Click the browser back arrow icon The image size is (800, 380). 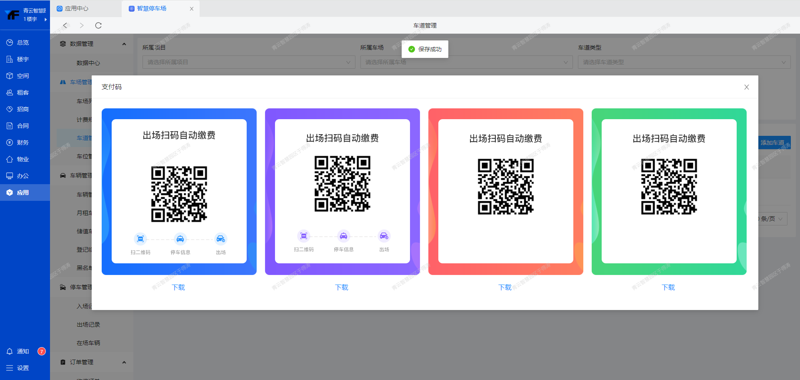pyautogui.click(x=65, y=25)
